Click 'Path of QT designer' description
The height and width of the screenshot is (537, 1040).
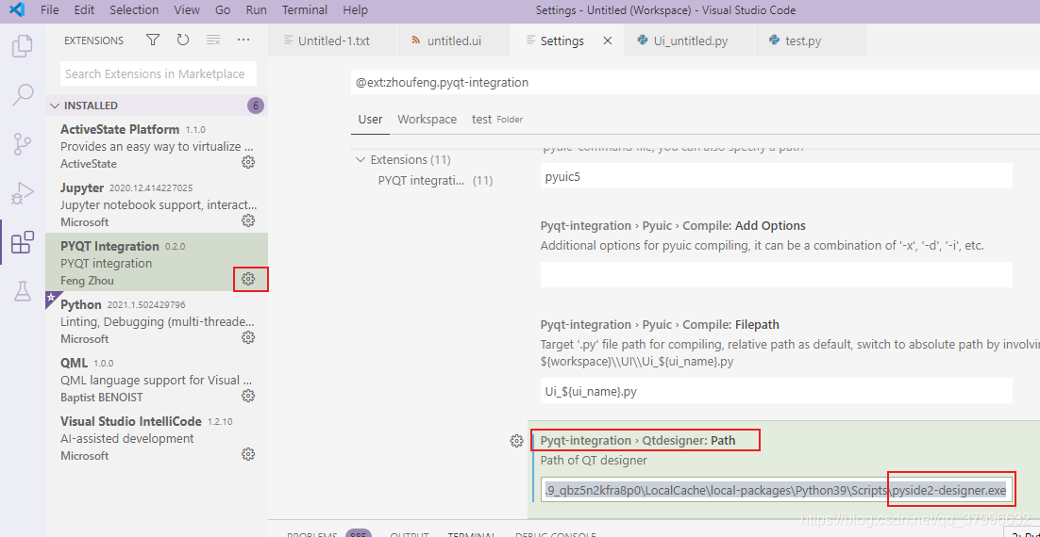594,460
